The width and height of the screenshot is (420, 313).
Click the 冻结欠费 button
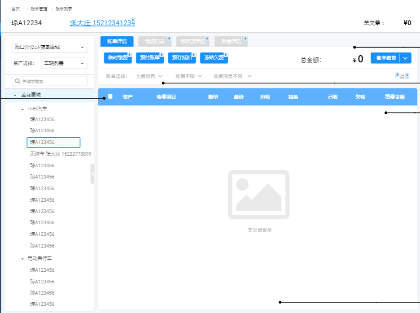coord(214,58)
